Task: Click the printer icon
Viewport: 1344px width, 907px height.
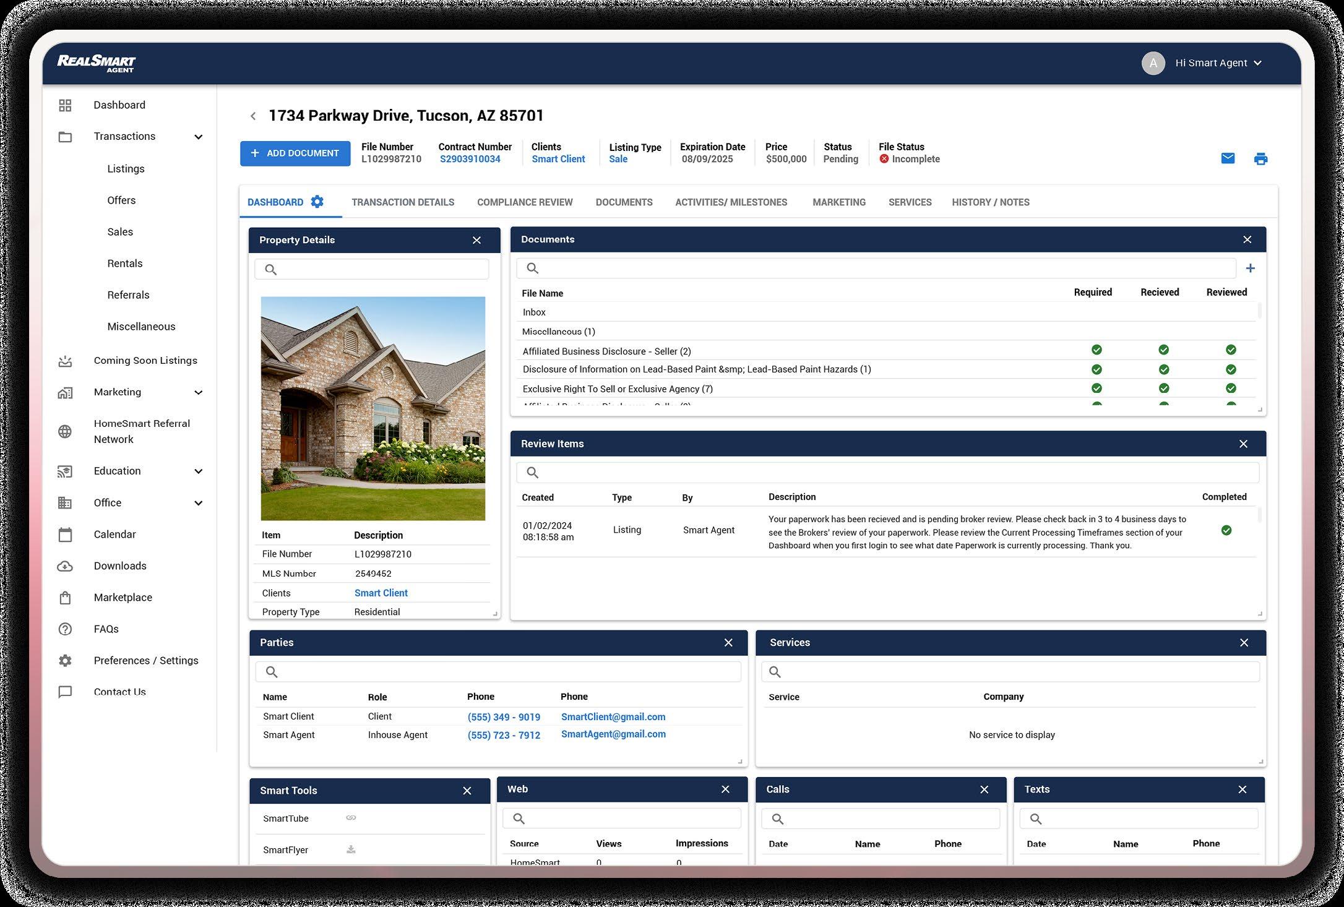Action: click(1260, 159)
